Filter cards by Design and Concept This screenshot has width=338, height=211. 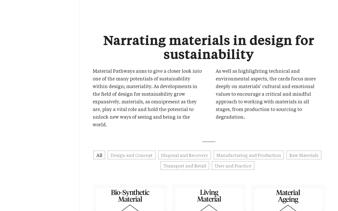[132, 155]
